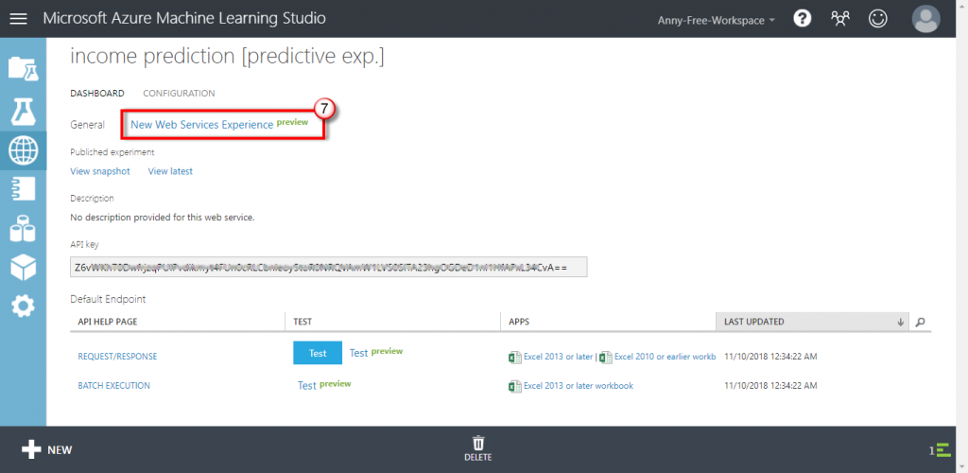This screenshot has width=968, height=473.
Task: Sort by LAST UPDATED column header
Action: 812,322
